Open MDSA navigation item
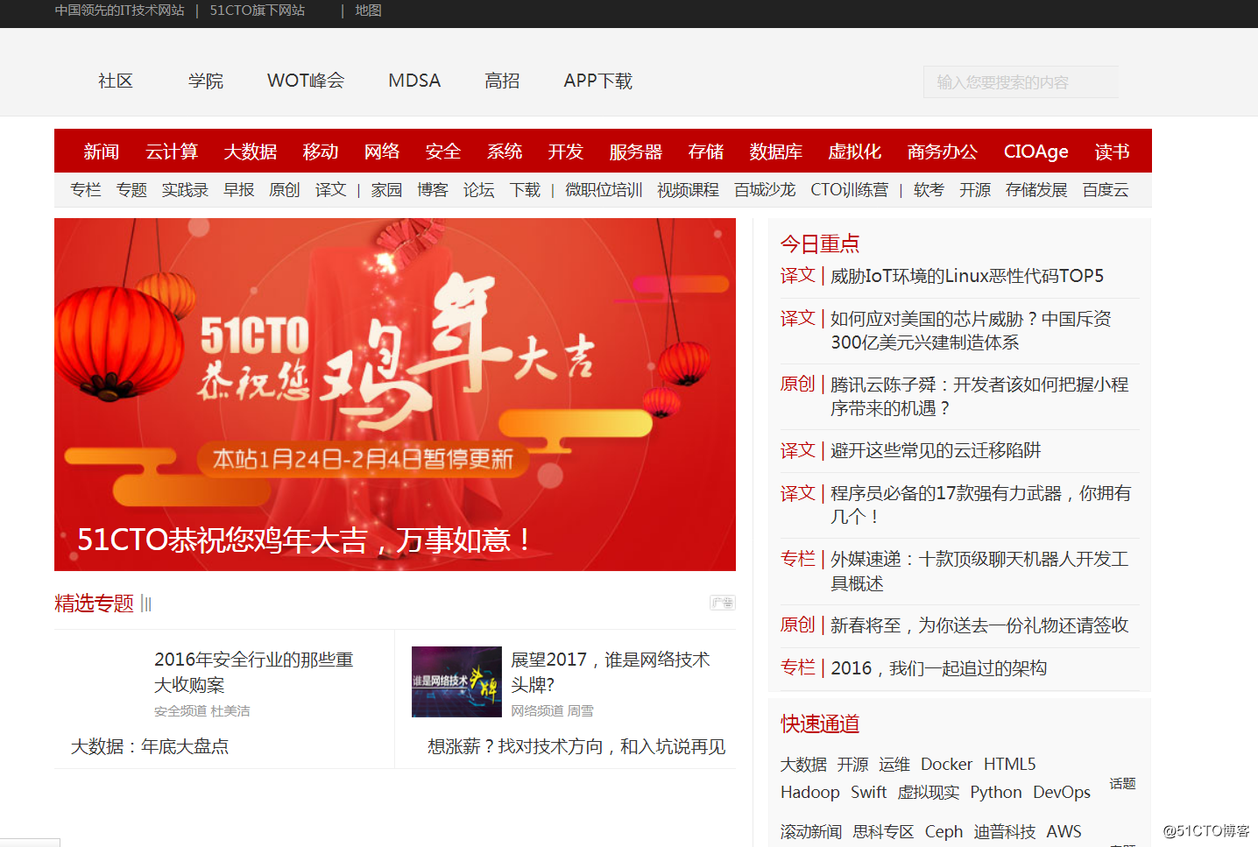Screen dimensions: 1258x847 coord(414,81)
